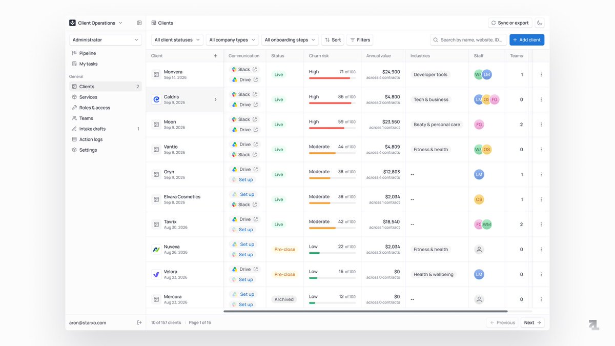
Task: Click the unassigned staff icon for Nuvexa
Action: click(479, 250)
